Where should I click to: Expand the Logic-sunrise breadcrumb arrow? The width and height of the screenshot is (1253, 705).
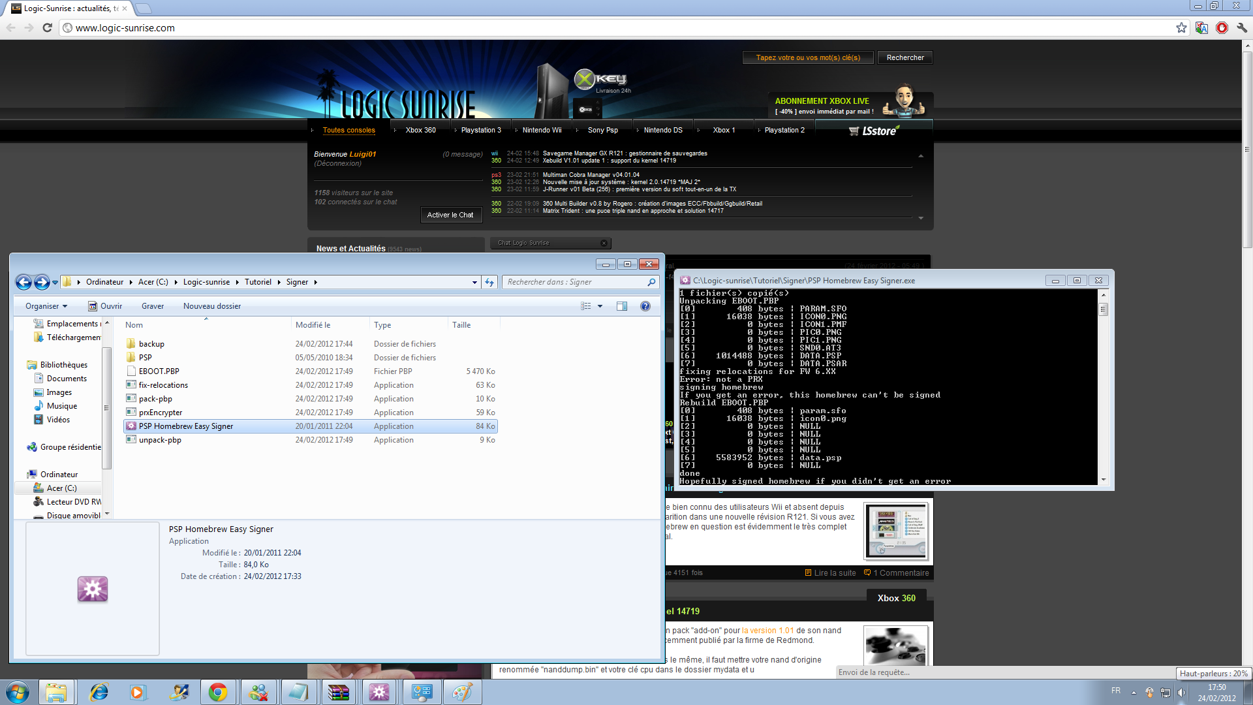pos(237,282)
